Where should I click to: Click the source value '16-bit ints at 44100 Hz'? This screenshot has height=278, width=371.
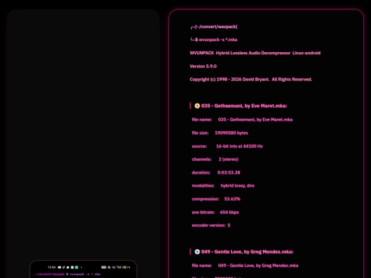point(240,146)
